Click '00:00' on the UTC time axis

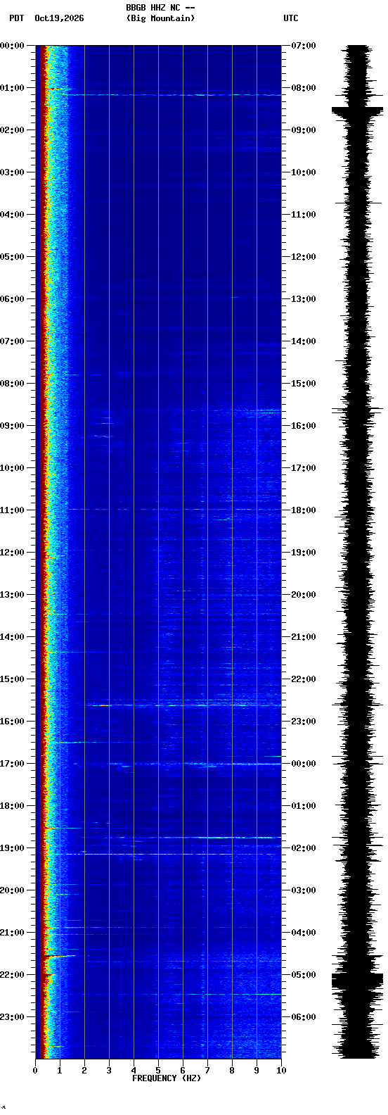[304, 764]
